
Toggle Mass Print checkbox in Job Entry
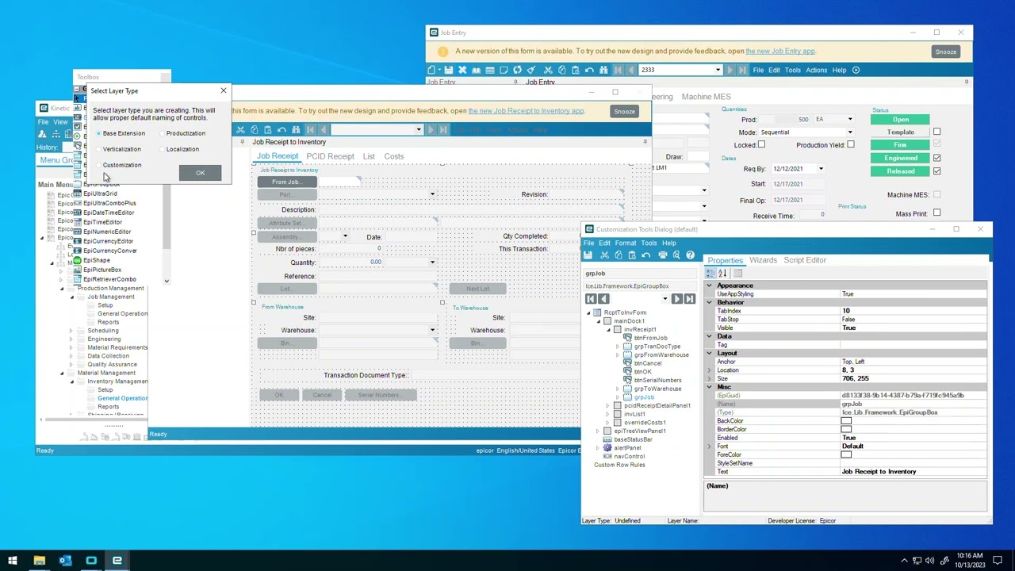click(x=936, y=213)
